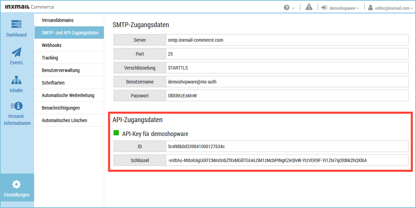
Task: Open the Dashboard section icon
Action: (x=16, y=24)
